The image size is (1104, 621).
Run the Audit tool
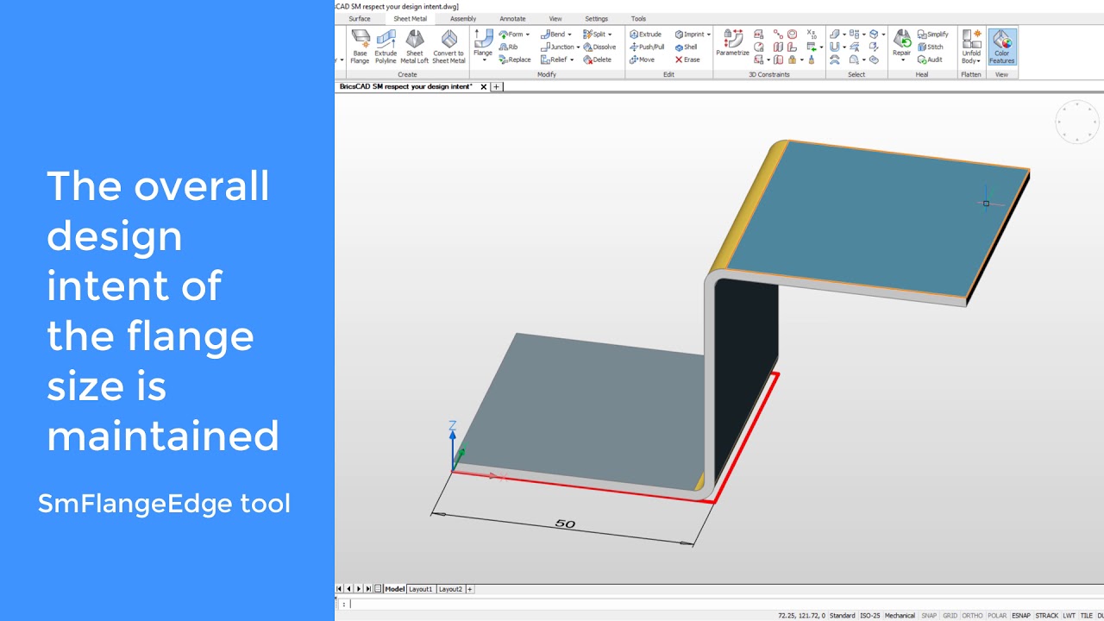coord(930,60)
